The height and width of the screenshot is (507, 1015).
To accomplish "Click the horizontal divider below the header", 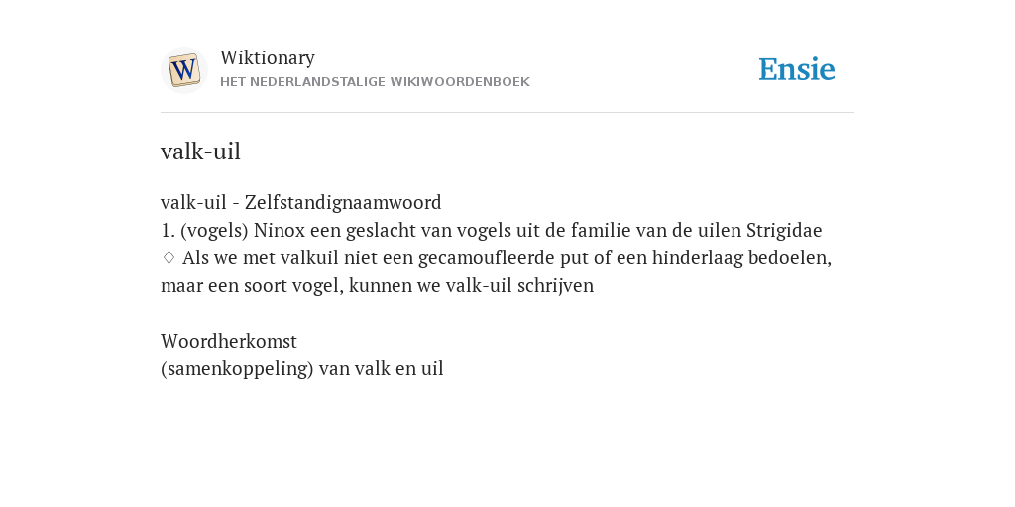I will [507, 113].
